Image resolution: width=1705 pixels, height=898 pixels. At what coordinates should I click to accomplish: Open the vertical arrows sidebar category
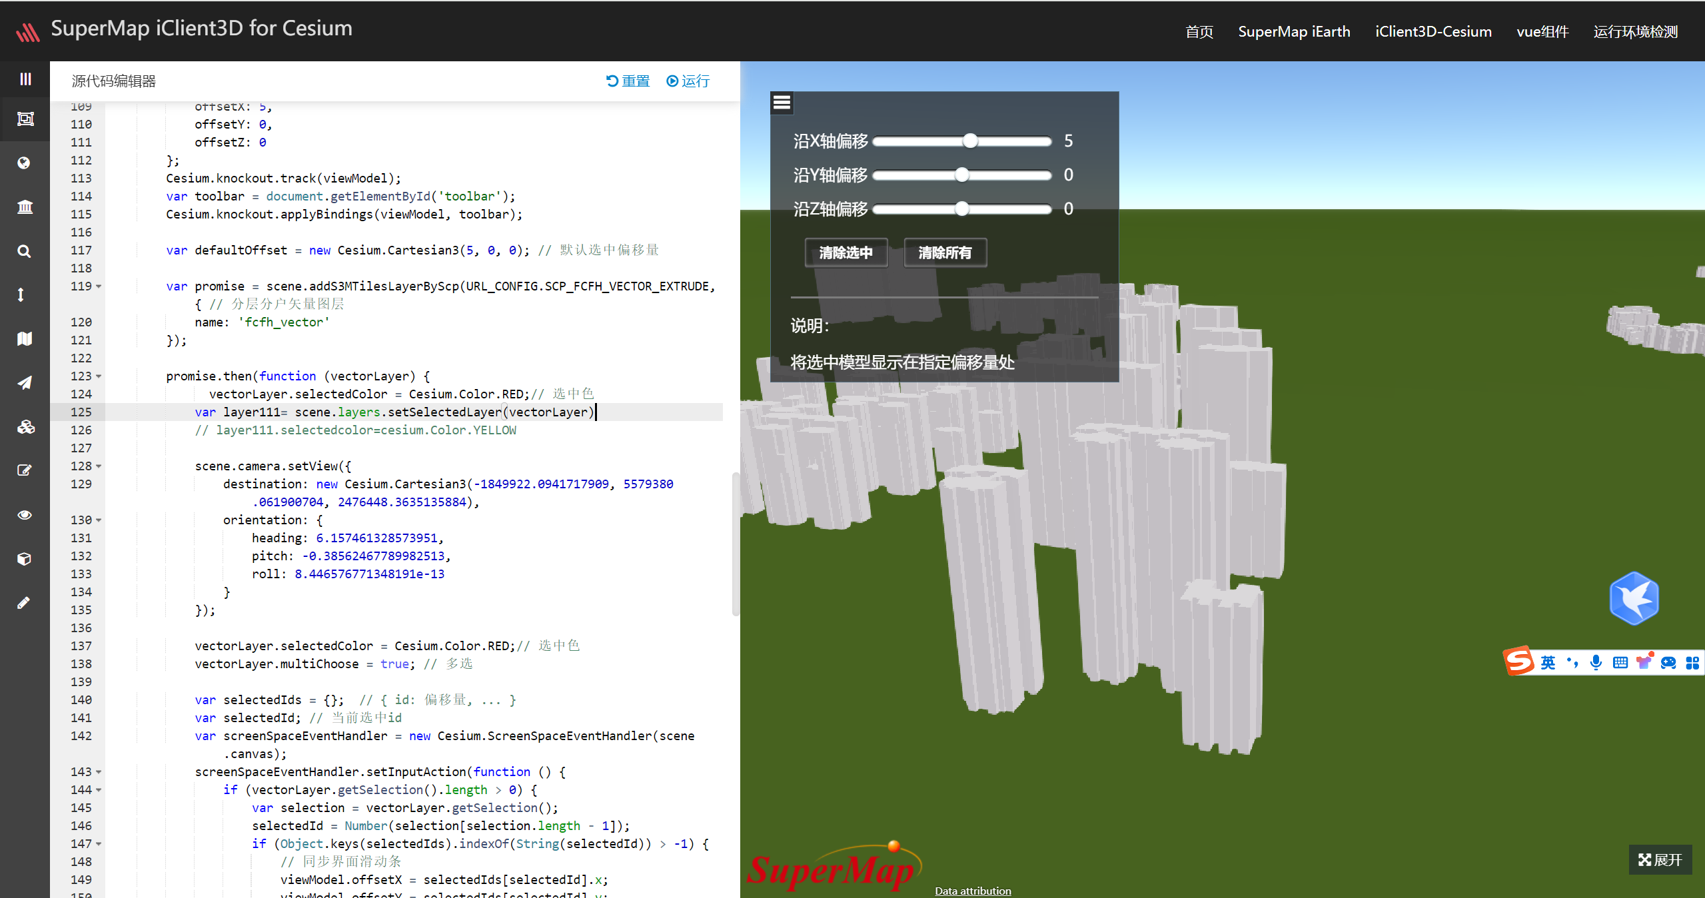[21, 294]
